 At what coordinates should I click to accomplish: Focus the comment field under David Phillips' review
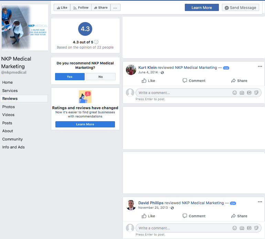click(199, 228)
